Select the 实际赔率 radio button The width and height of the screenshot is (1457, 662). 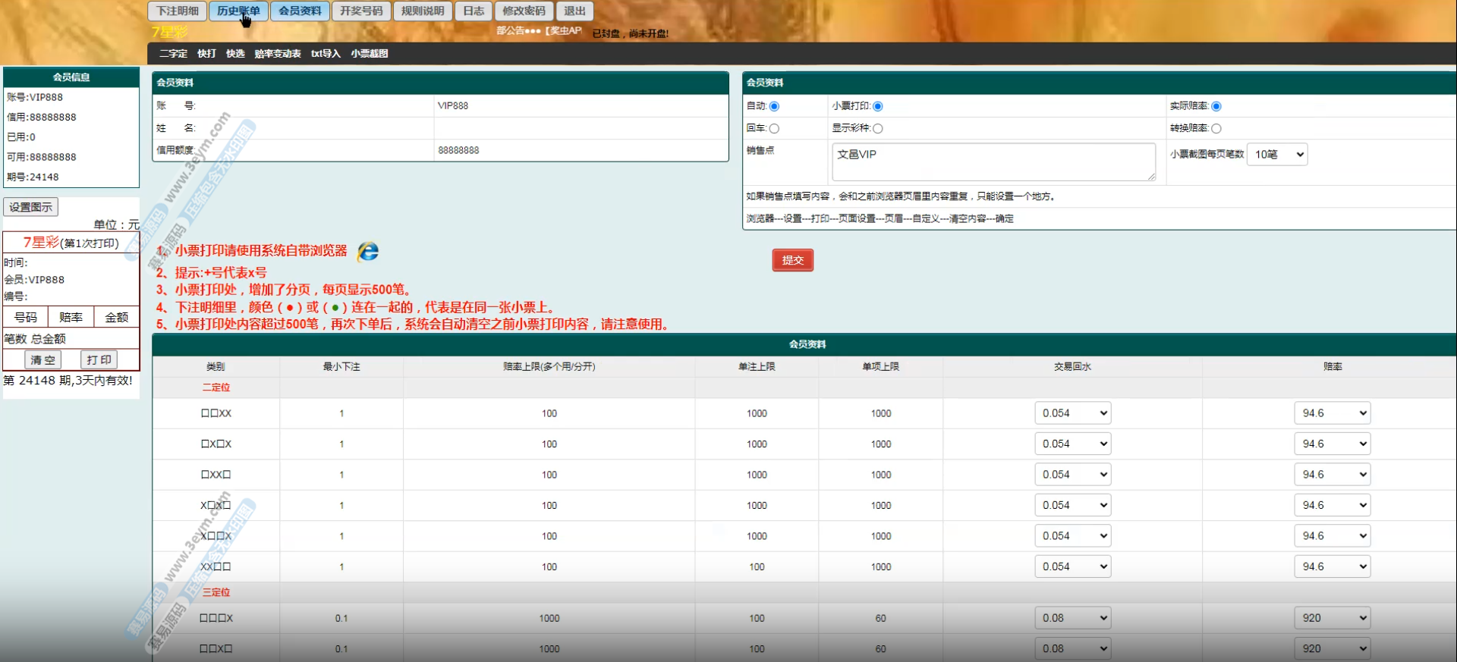tap(1216, 106)
